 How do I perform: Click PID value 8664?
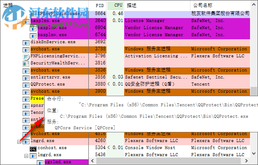click(x=100, y=13)
